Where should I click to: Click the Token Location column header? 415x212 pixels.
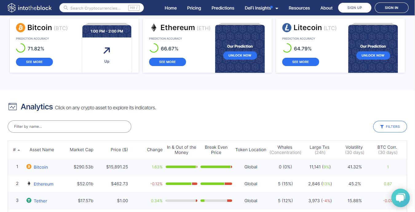pos(251,150)
